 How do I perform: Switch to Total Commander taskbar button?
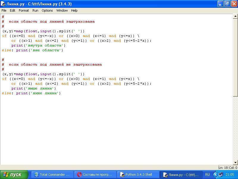(x=52, y=175)
